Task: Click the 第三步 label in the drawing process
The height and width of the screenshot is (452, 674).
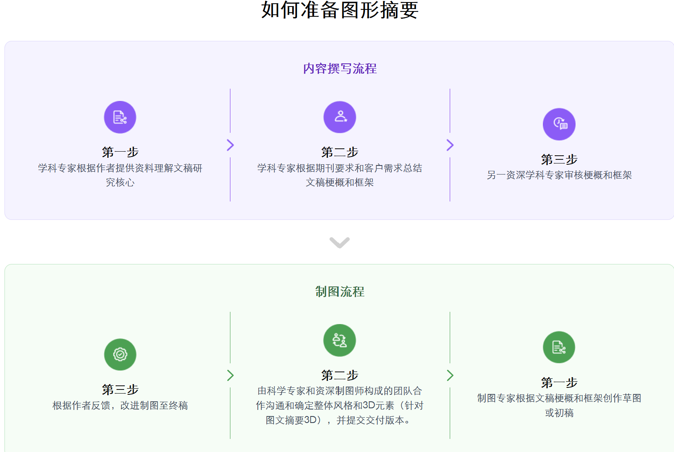Action: 121,389
